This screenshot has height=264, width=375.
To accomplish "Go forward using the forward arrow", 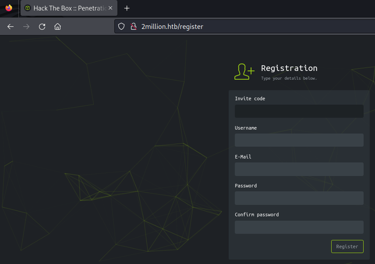I will click(26, 27).
